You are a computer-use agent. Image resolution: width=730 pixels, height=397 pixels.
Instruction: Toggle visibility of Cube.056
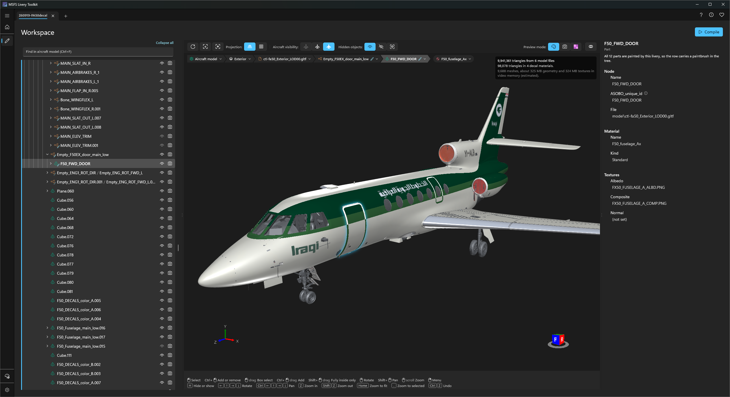click(162, 200)
